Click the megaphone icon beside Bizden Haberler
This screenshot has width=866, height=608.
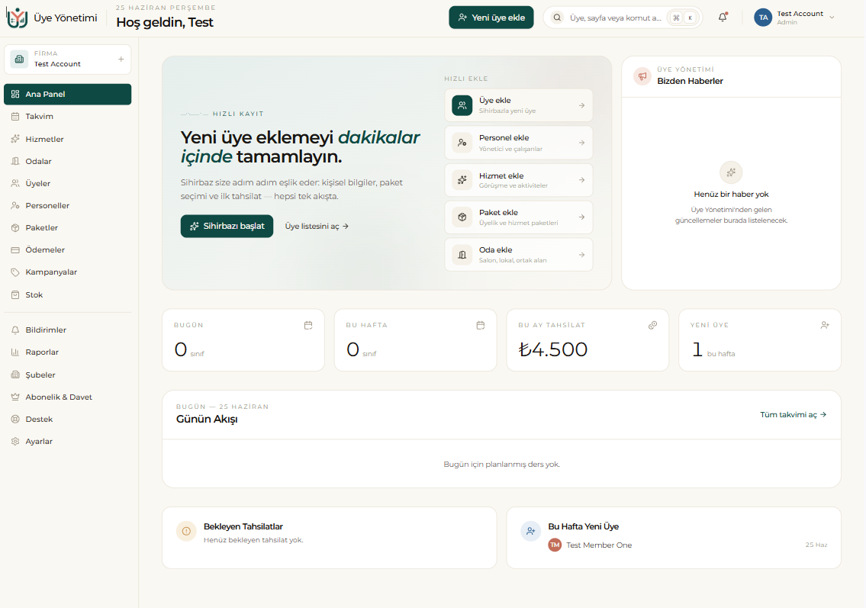point(642,76)
